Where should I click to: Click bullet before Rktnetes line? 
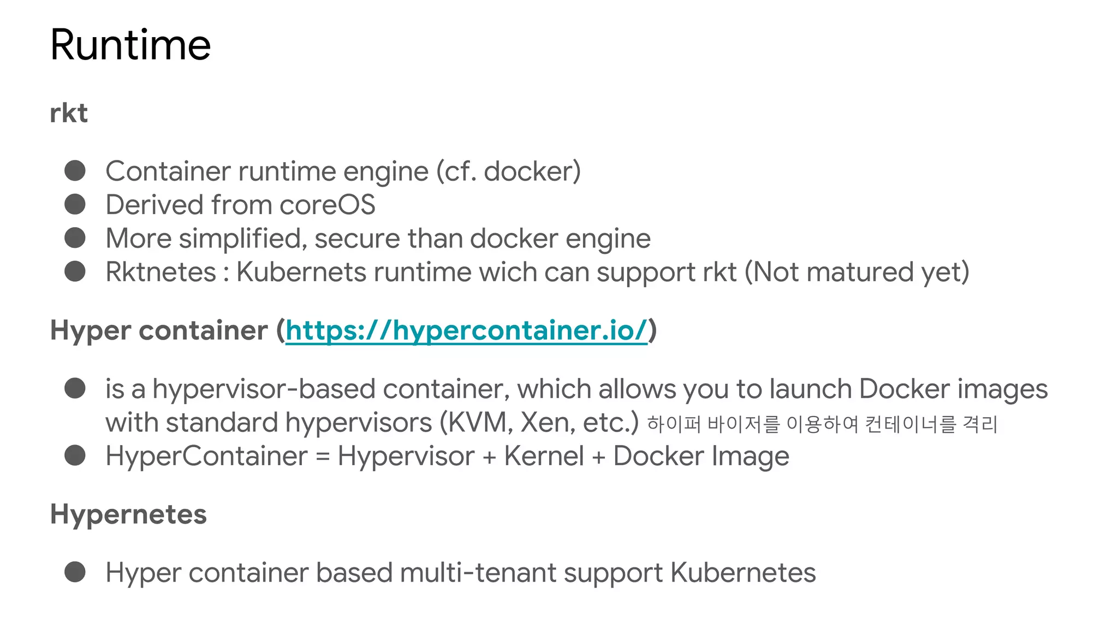tap(75, 271)
